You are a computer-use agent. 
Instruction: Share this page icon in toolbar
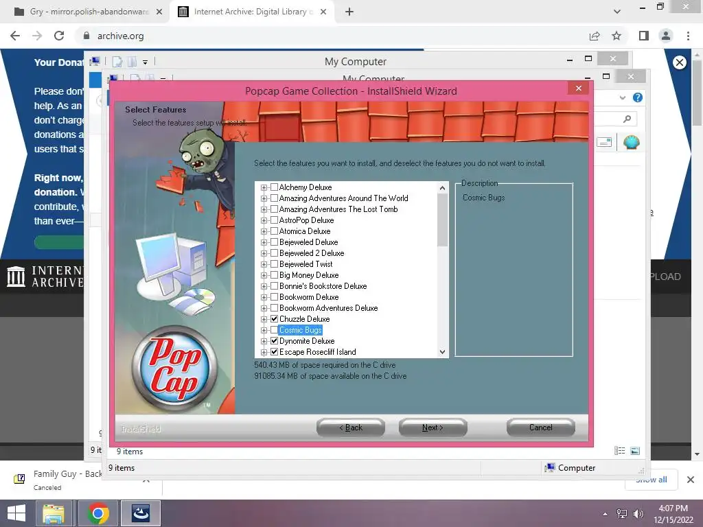[x=595, y=36]
